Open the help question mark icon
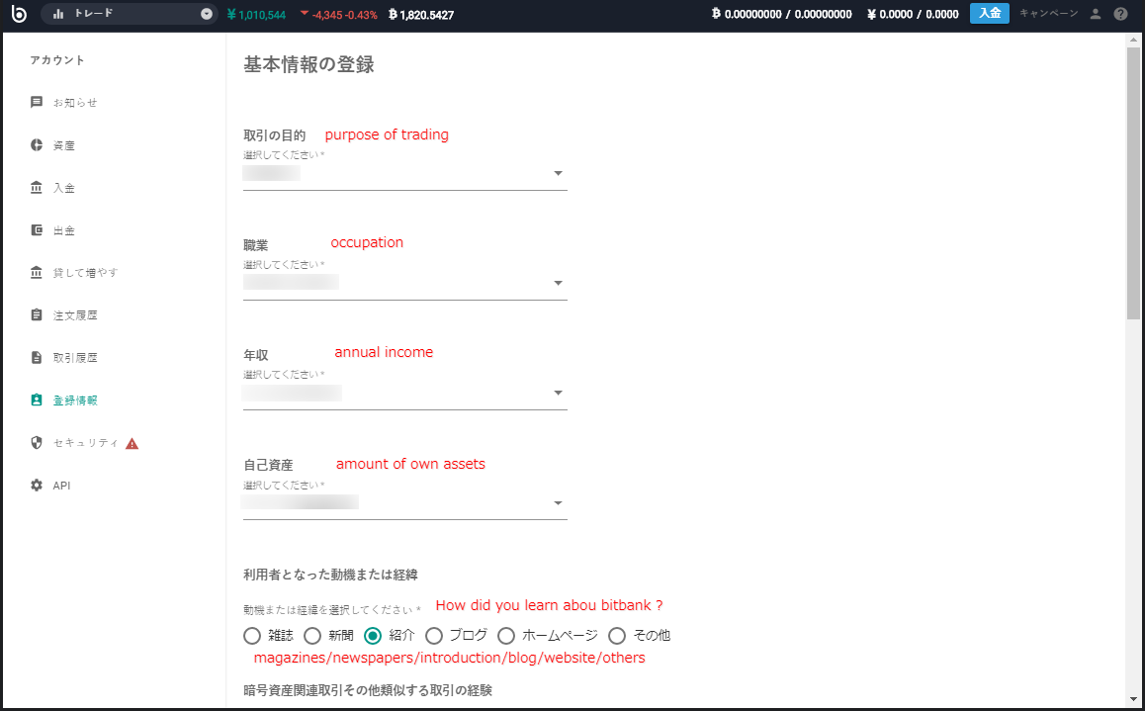The image size is (1145, 711). pyautogui.click(x=1120, y=14)
